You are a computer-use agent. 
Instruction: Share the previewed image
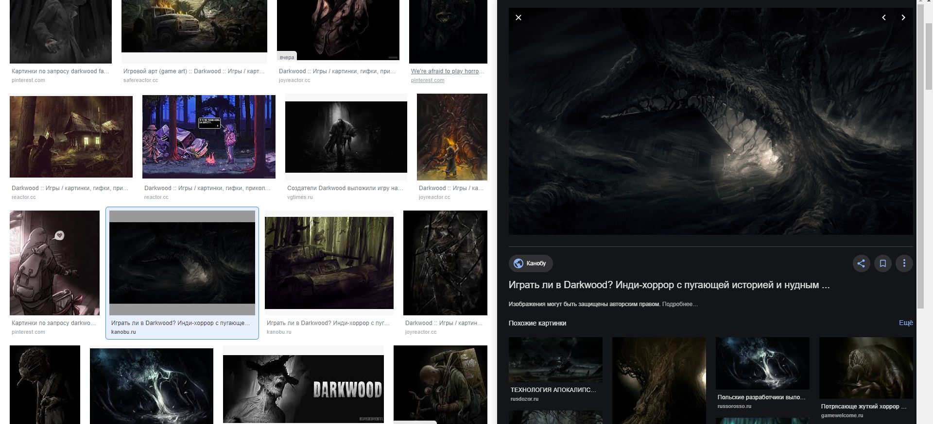(861, 263)
